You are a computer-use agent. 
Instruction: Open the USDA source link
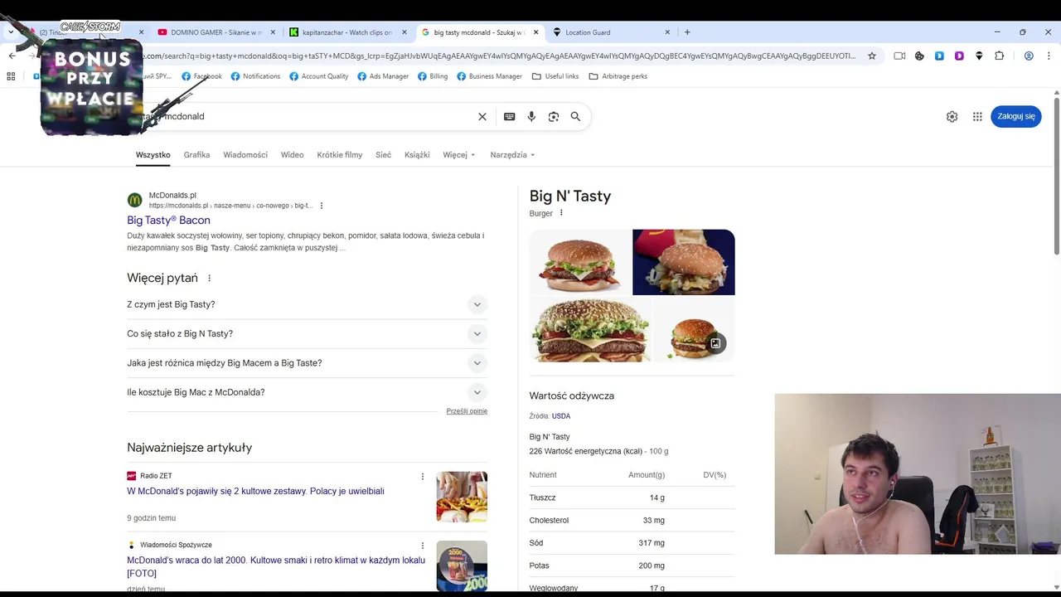[561, 416]
